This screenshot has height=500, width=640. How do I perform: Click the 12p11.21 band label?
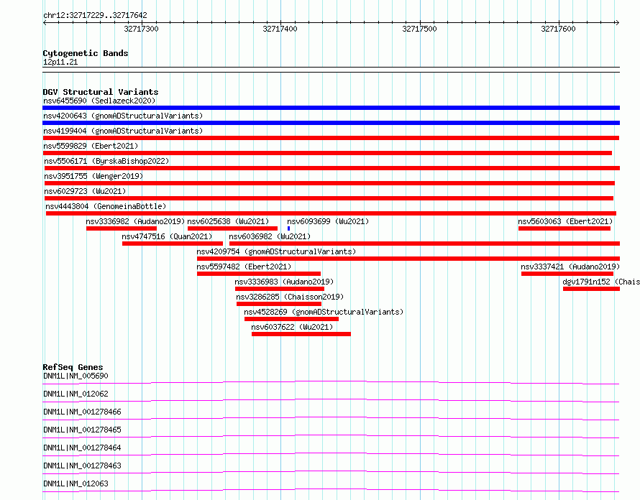click(60, 62)
